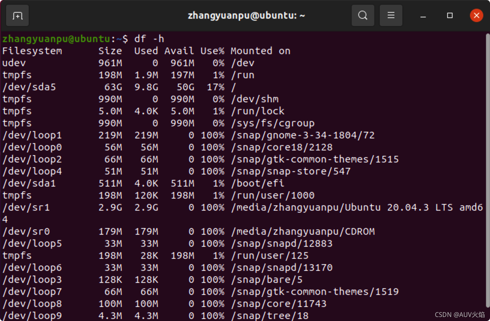This screenshot has height=321, width=490.
Task: Click the Used column header
Action: click(x=146, y=51)
